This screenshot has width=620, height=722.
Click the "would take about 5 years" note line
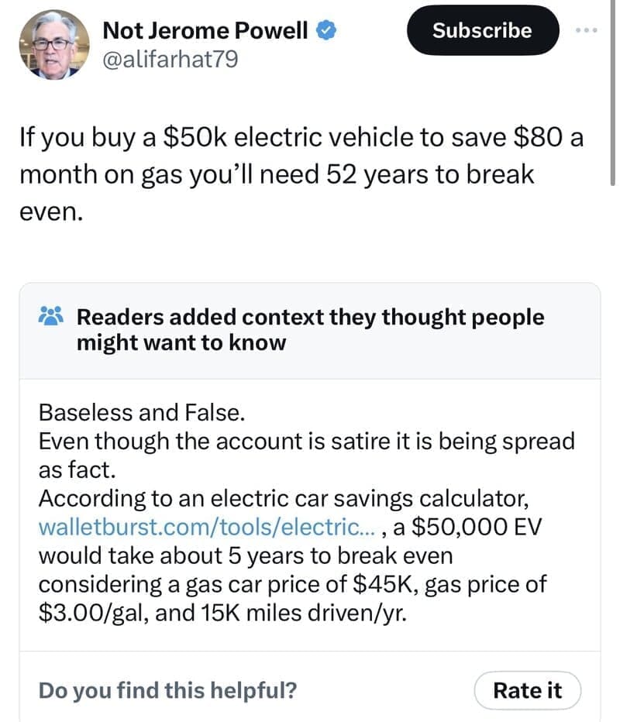pyautogui.click(x=246, y=555)
